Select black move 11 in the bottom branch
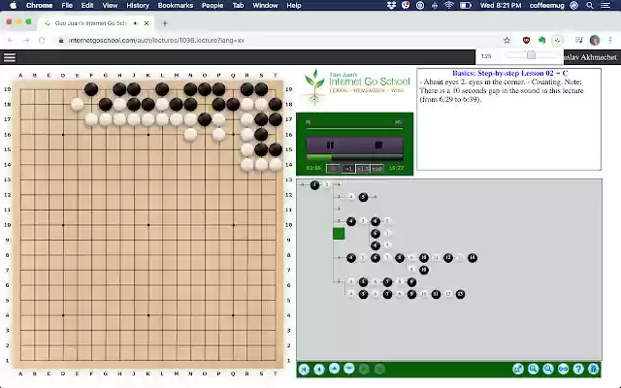 click(x=436, y=294)
